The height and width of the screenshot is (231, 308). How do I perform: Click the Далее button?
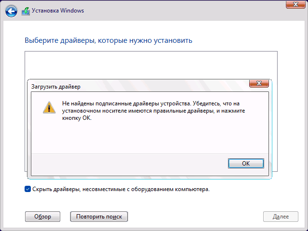pos(281,217)
